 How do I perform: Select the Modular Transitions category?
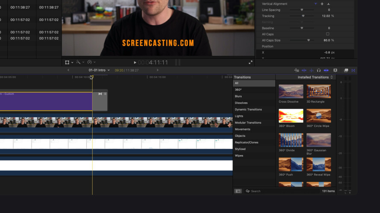click(x=254, y=123)
